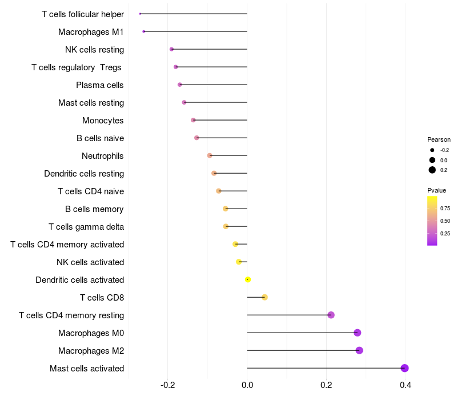Click the Monocytes axis label
The image size is (457, 400).
103,121
